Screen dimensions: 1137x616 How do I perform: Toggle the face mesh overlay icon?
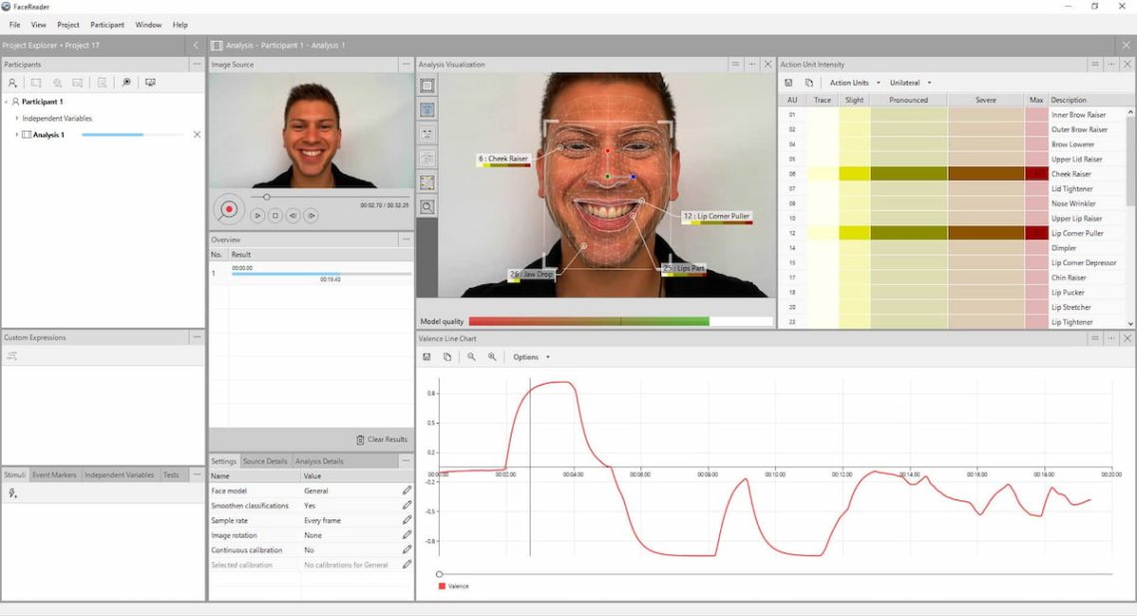427,110
